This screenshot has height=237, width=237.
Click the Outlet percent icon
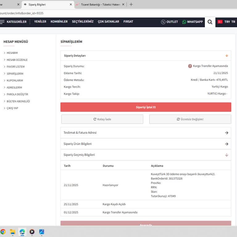tap(163, 22)
